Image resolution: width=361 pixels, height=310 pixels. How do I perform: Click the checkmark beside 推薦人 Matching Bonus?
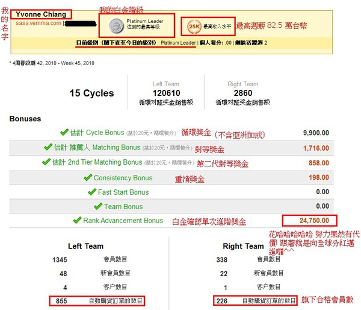pyautogui.click(x=48, y=147)
